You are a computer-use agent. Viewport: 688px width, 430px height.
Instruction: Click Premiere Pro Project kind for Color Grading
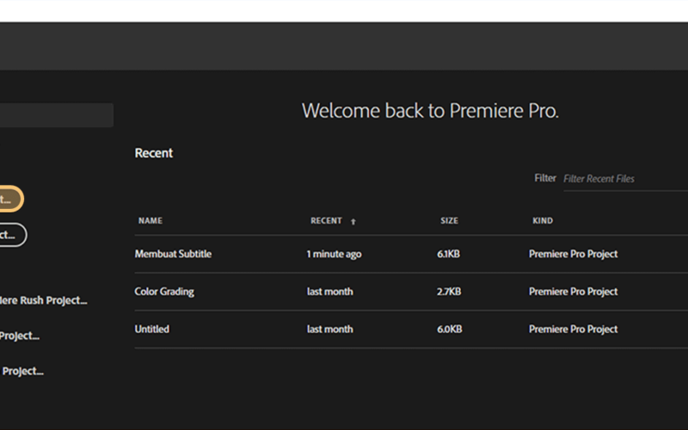click(x=573, y=292)
